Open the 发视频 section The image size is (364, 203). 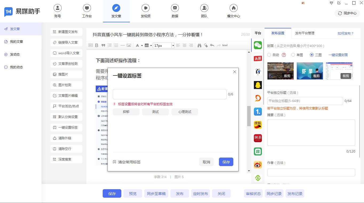click(145, 11)
